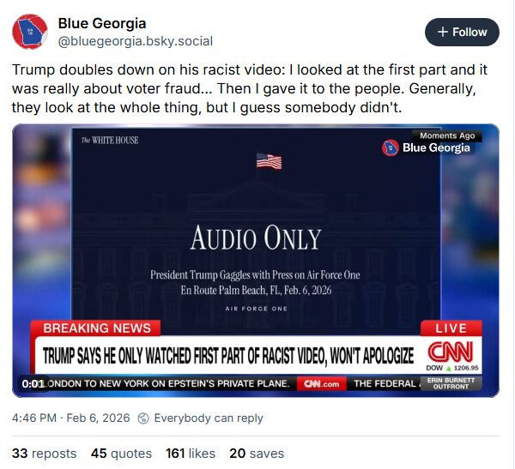Click the plus icon in Follow button
515x469 pixels.
[442, 33]
